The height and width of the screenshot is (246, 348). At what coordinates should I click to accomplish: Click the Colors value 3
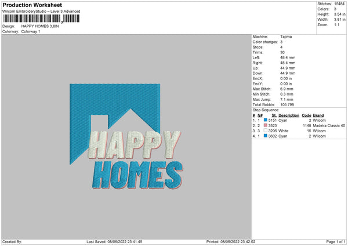coord(335,9)
